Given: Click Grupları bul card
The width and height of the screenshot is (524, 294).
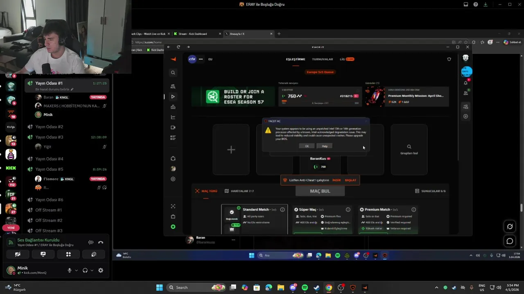Looking at the screenshot, I should [409, 149].
